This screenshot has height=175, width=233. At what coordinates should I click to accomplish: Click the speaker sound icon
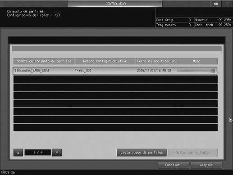pyautogui.click(x=216, y=4)
